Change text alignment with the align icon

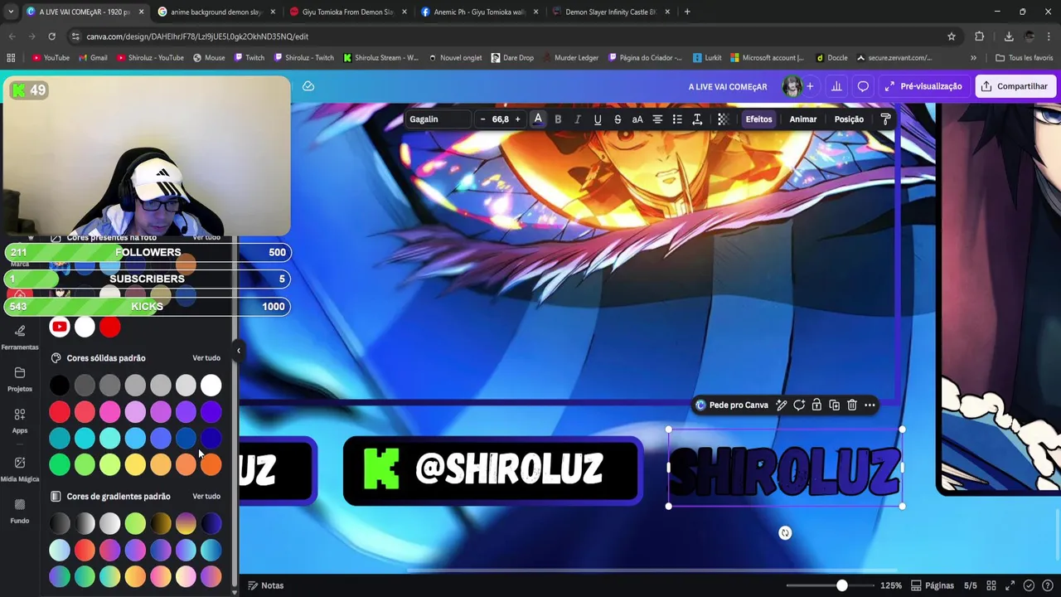(x=657, y=119)
